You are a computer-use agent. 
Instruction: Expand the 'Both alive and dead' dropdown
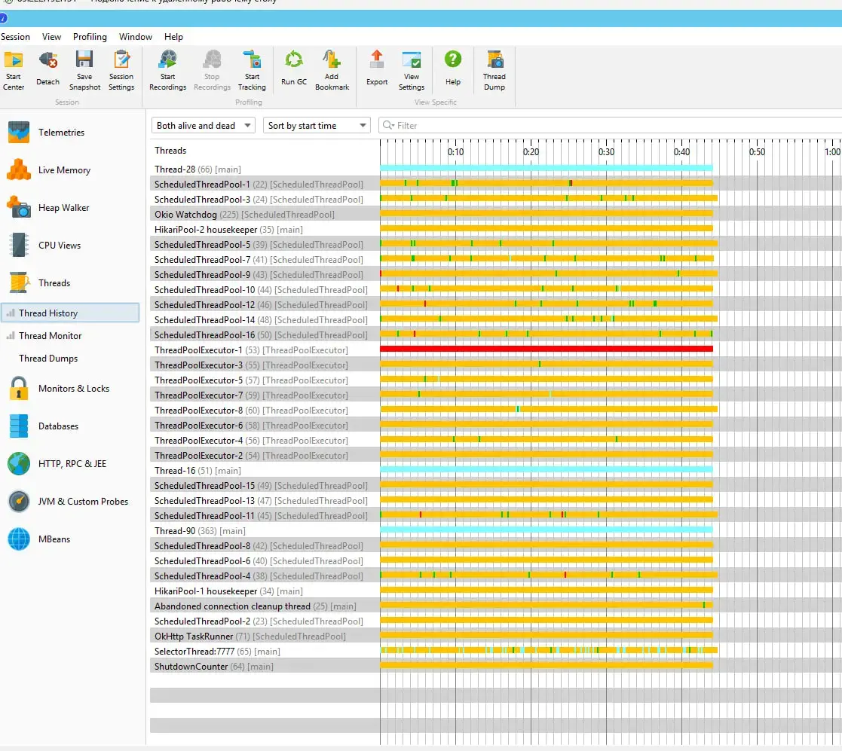pyautogui.click(x=203, y=126)
